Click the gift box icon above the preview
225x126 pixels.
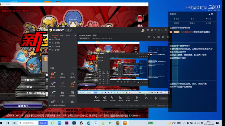(149, 37)
